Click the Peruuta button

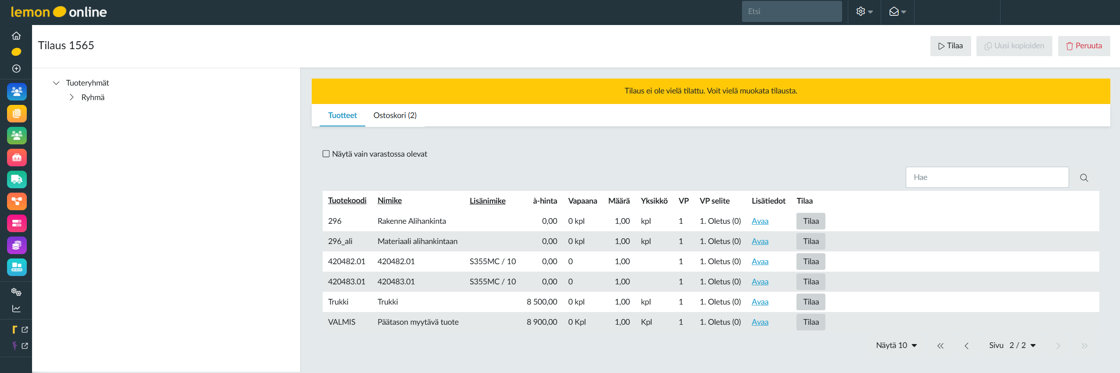[1084, 46]
